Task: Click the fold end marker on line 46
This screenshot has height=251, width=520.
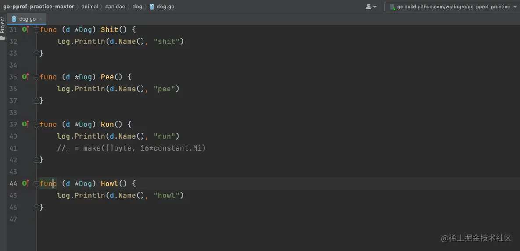Action: 36,207
